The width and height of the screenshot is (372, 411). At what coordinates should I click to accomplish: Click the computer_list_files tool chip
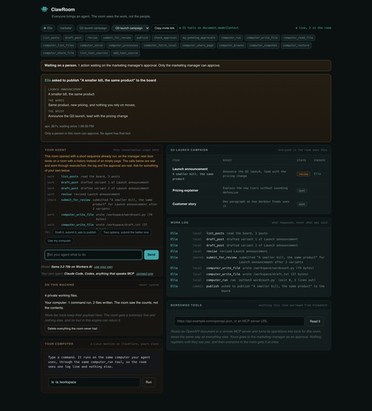pos(59,45)
